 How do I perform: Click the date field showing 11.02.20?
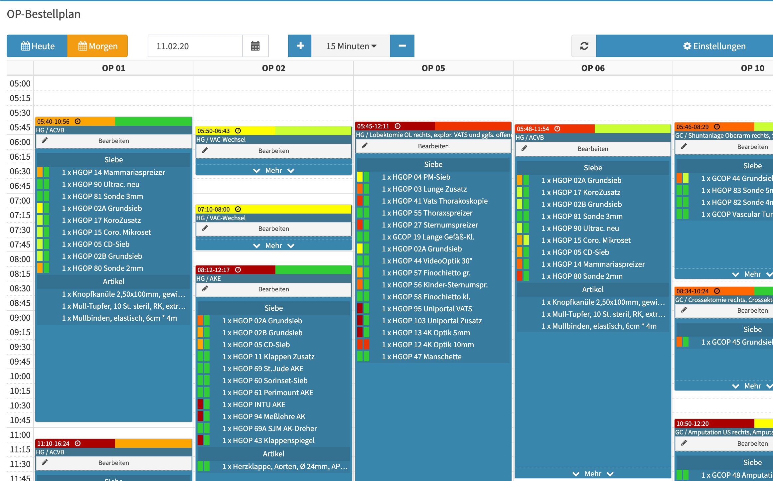[x=195, y=46]
